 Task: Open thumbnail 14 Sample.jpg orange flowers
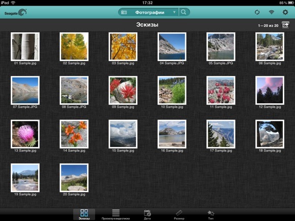74,134
